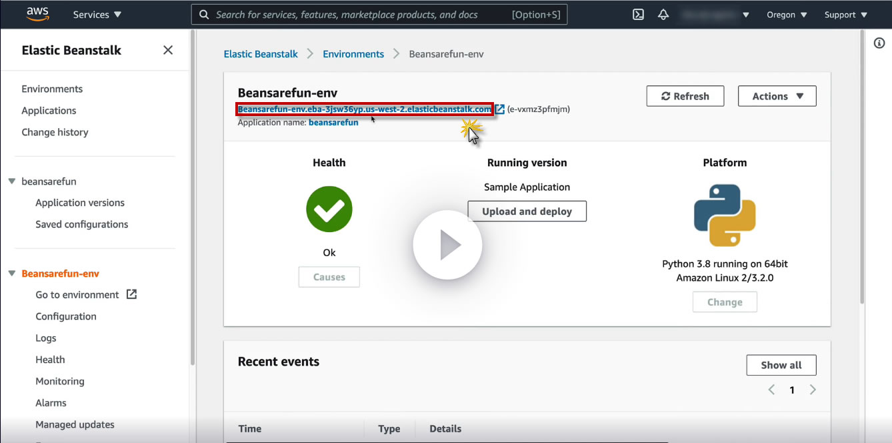Image resolution: width=892 pixels, height=443 pixels.
Task: Click the Type column header
Action: tap(389, 429)
